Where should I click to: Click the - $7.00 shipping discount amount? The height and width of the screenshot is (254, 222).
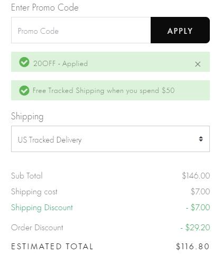coord(198,208)
